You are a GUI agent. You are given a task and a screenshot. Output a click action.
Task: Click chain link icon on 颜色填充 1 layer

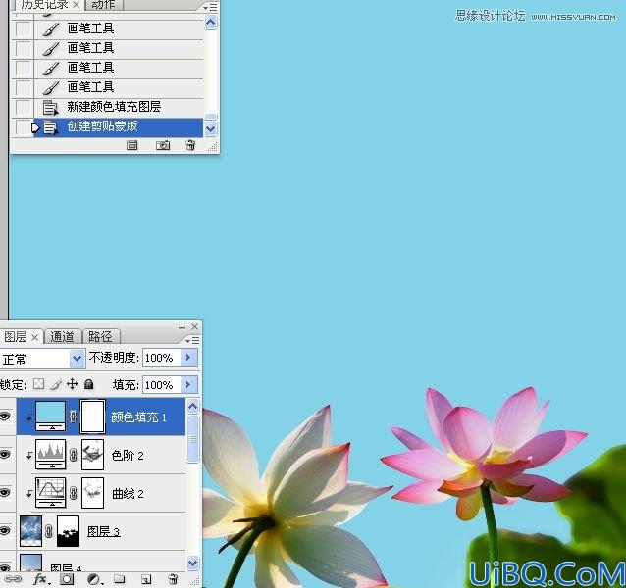tap(73, 416)
